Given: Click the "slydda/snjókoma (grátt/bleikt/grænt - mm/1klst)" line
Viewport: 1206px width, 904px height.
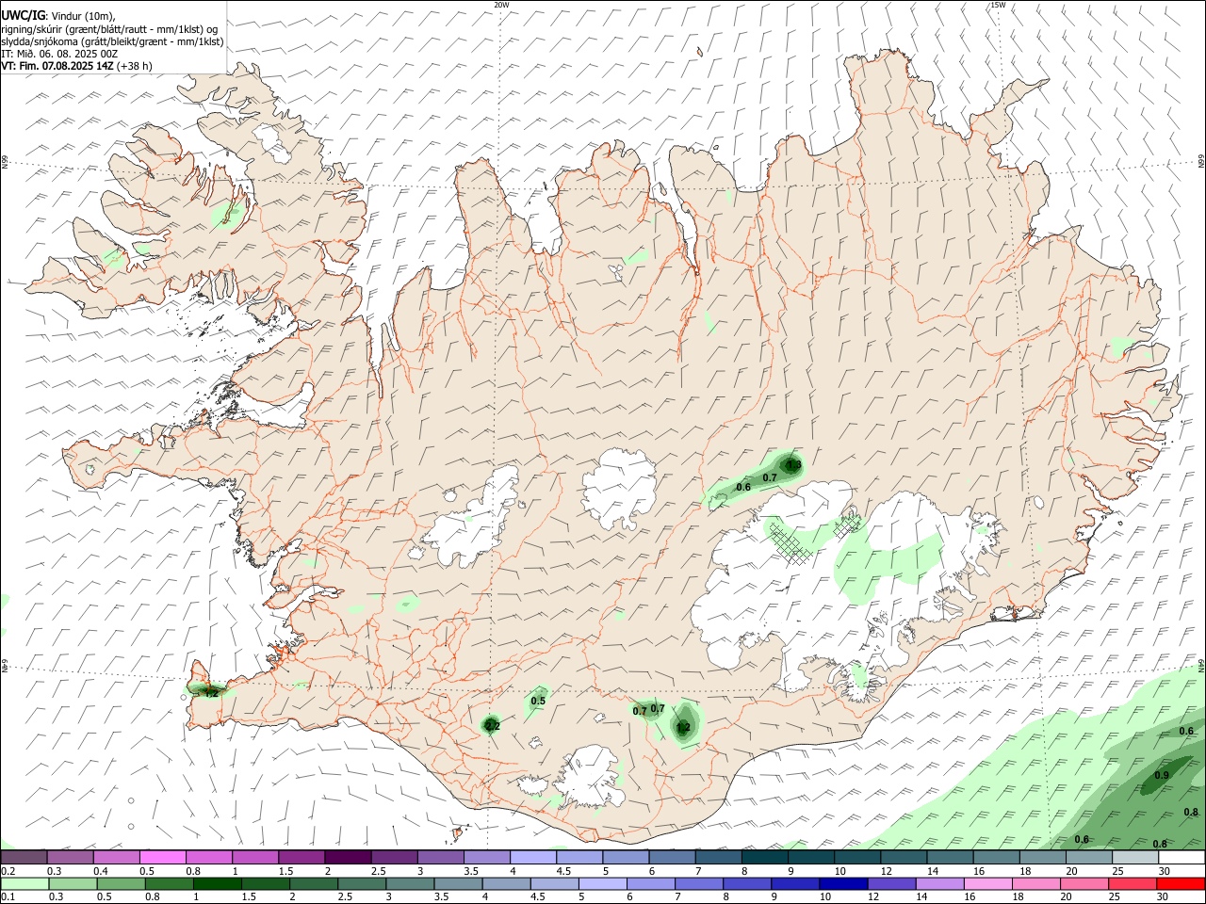Looking at the screenshot, I should (x=112, y=41).
